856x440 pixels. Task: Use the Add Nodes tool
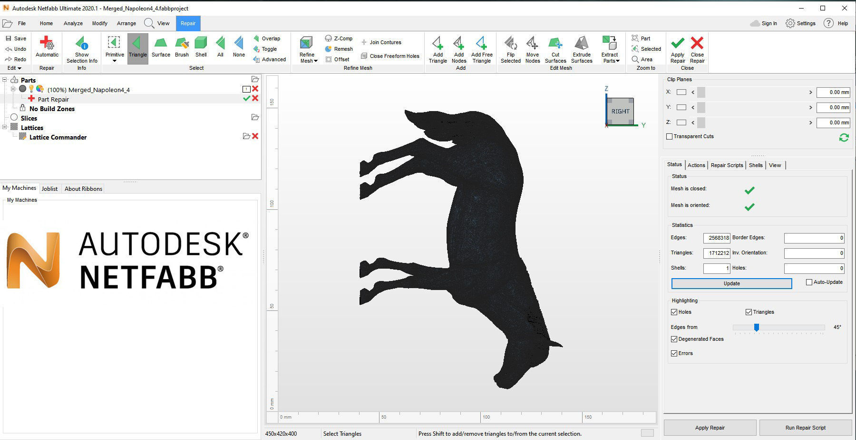point(459,49)
